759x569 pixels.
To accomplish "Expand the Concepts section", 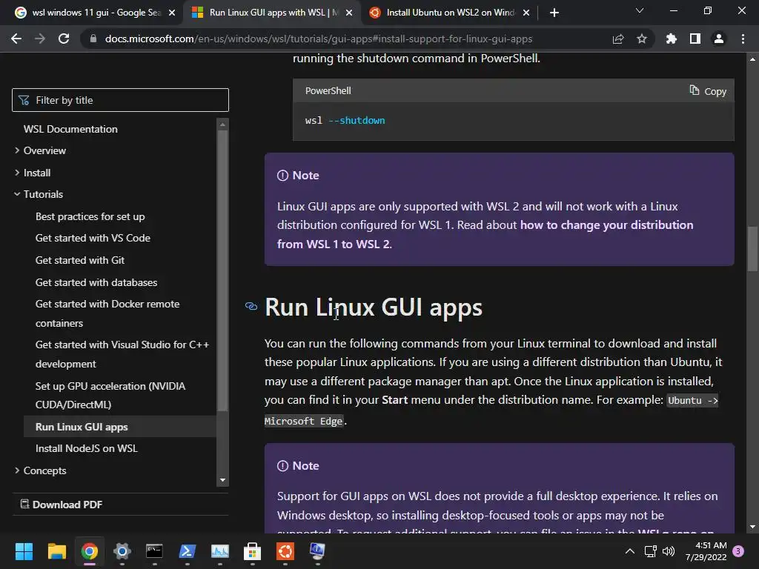I will pyautogui.click(x=40, y=470).
